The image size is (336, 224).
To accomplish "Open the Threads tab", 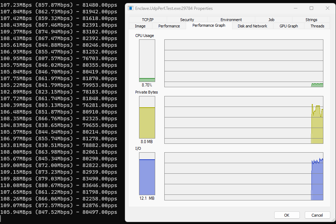I will click(317, 26).
